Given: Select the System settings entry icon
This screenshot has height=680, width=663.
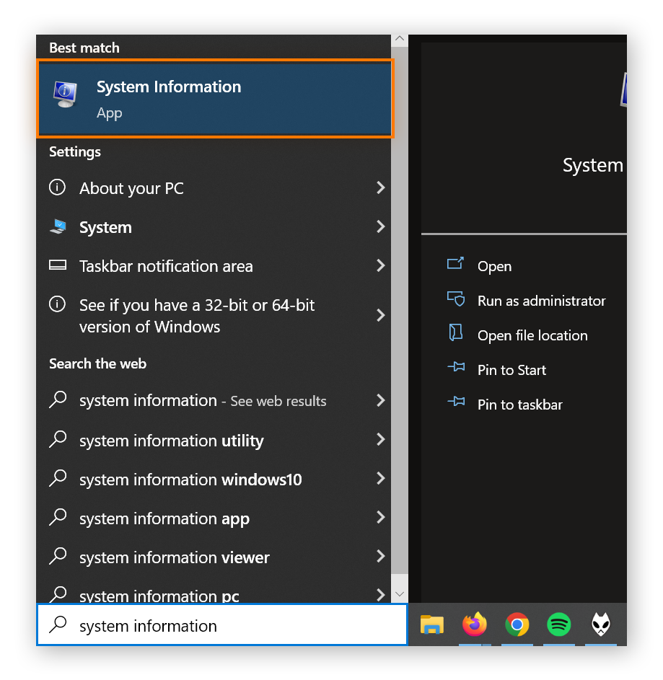Looking at the screenshot, I should [58, 227].
